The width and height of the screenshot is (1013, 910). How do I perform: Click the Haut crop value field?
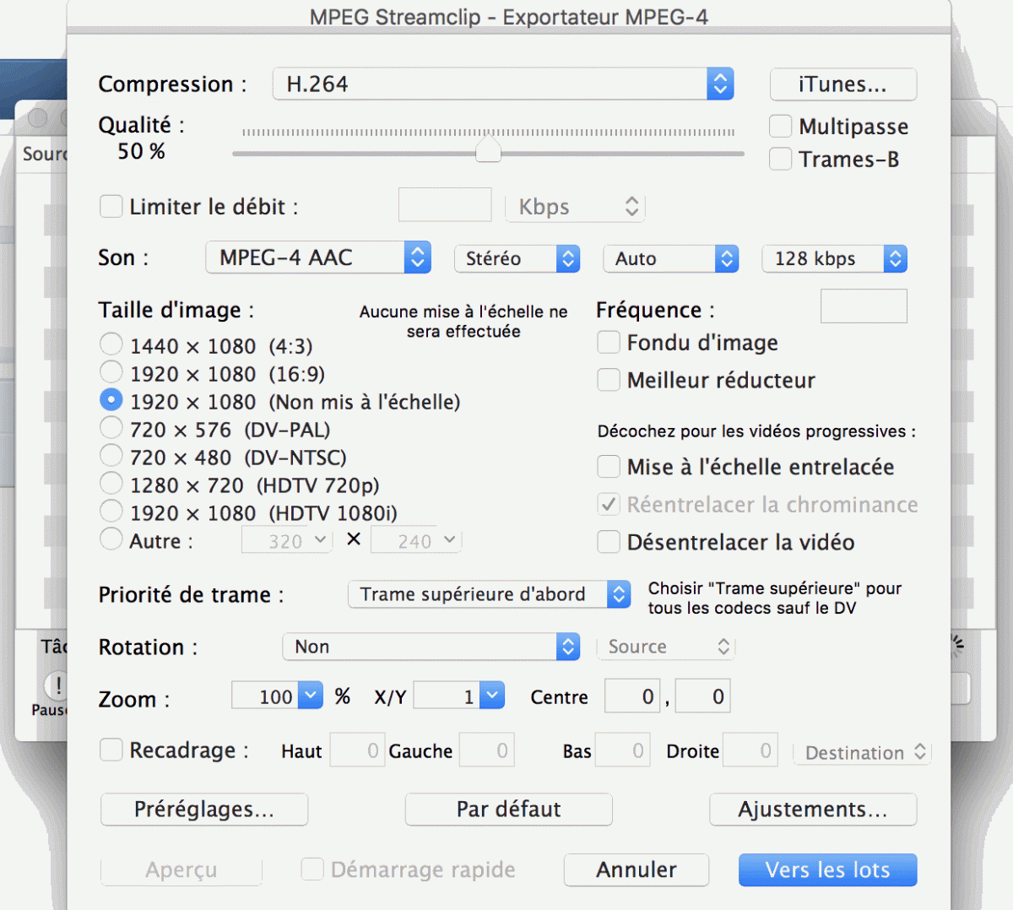click(357, 750)
